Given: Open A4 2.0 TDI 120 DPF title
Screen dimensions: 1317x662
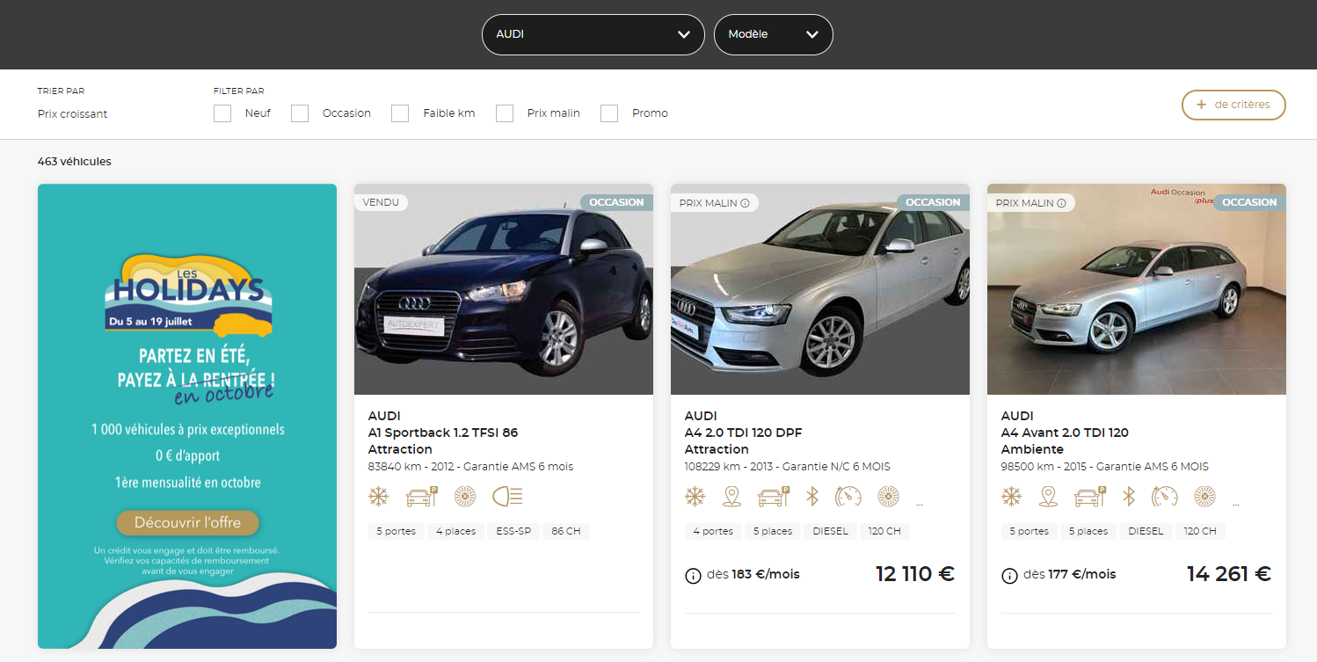Looking at the screenshot, I should coord(744,433).
